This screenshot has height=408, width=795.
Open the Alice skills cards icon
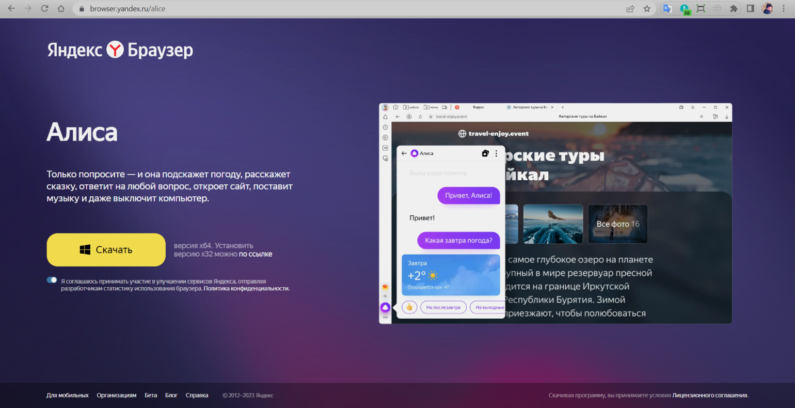click(x=485, y=153)
